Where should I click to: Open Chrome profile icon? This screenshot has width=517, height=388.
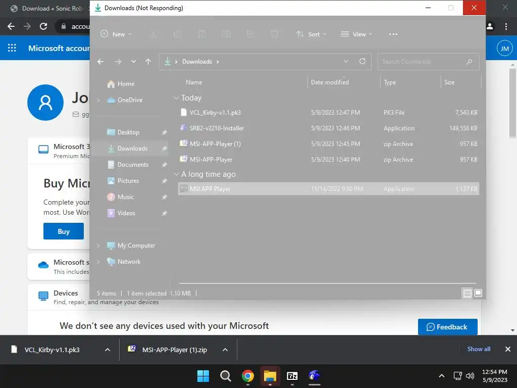click(490, 26)
